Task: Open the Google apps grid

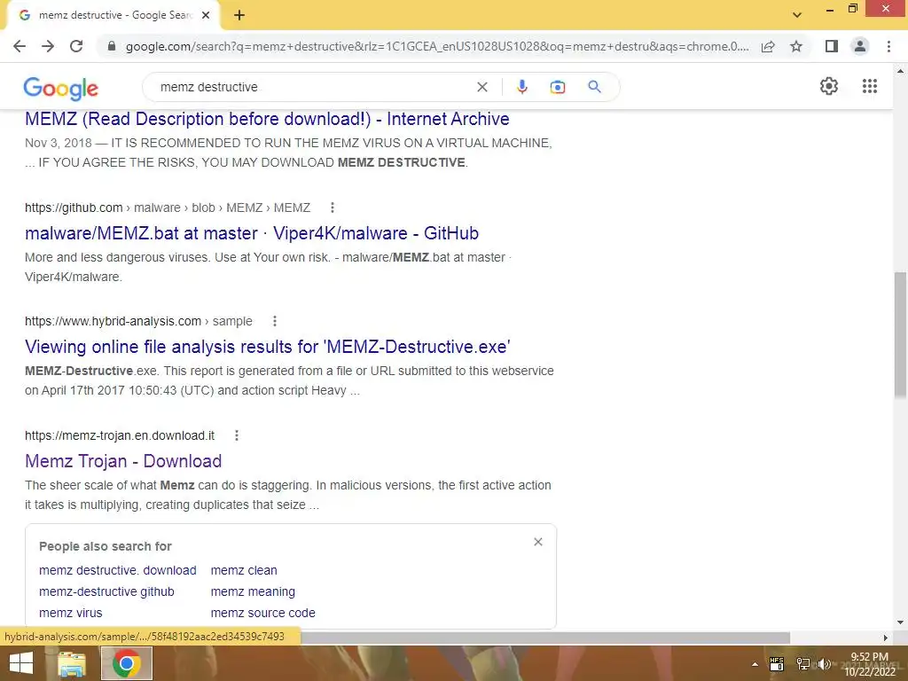Action: (x=869, y=86)
